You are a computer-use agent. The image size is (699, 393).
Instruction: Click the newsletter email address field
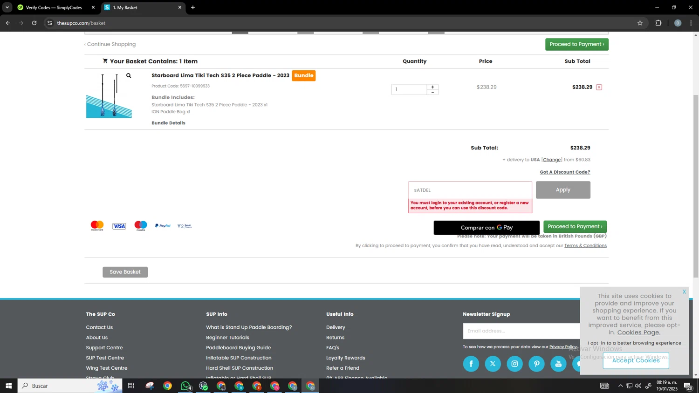[x=521, y=331]
